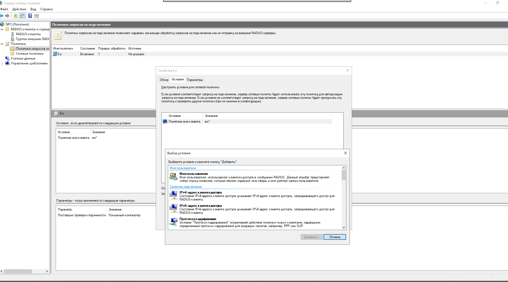Click the Сервер сетевых политик title bar icon
This screenshot has height=282, width=508.
click(1, 3)
